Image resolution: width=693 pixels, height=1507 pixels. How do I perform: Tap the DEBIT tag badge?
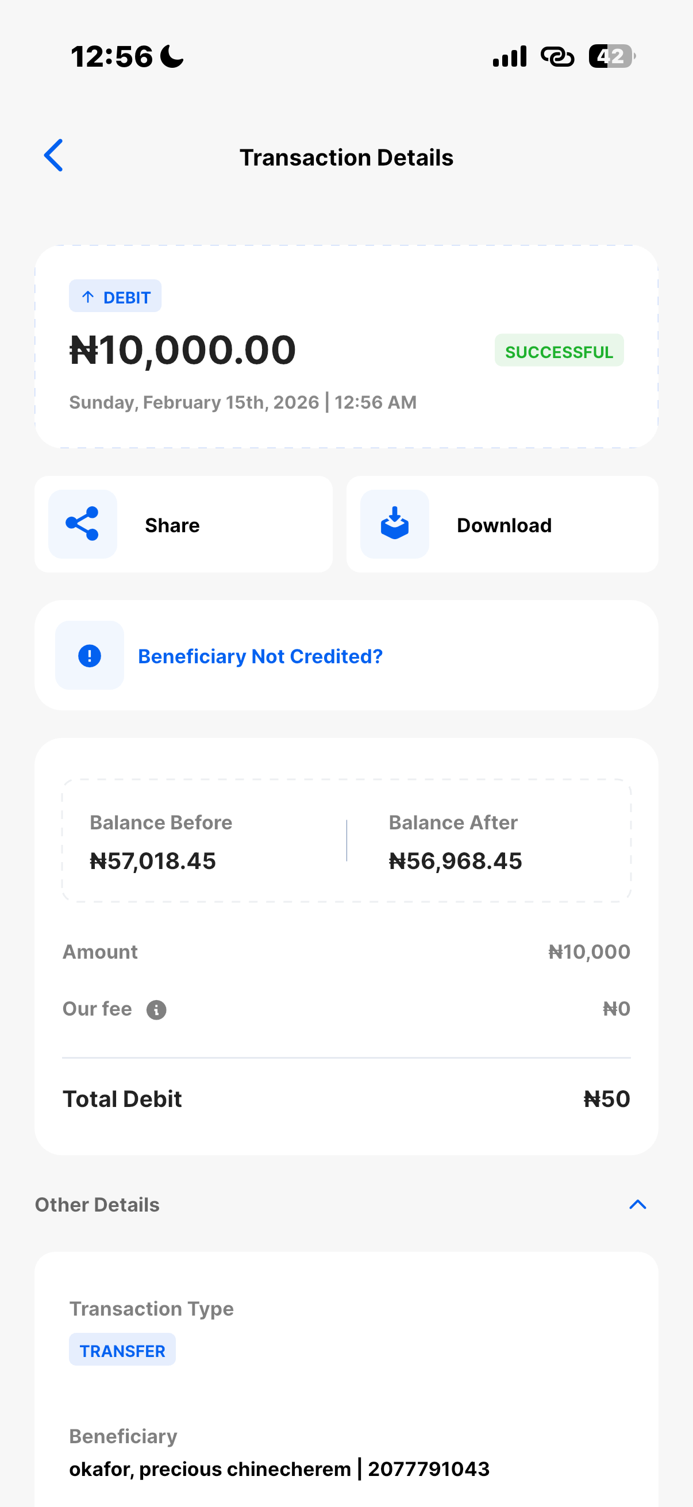point(115,297)
